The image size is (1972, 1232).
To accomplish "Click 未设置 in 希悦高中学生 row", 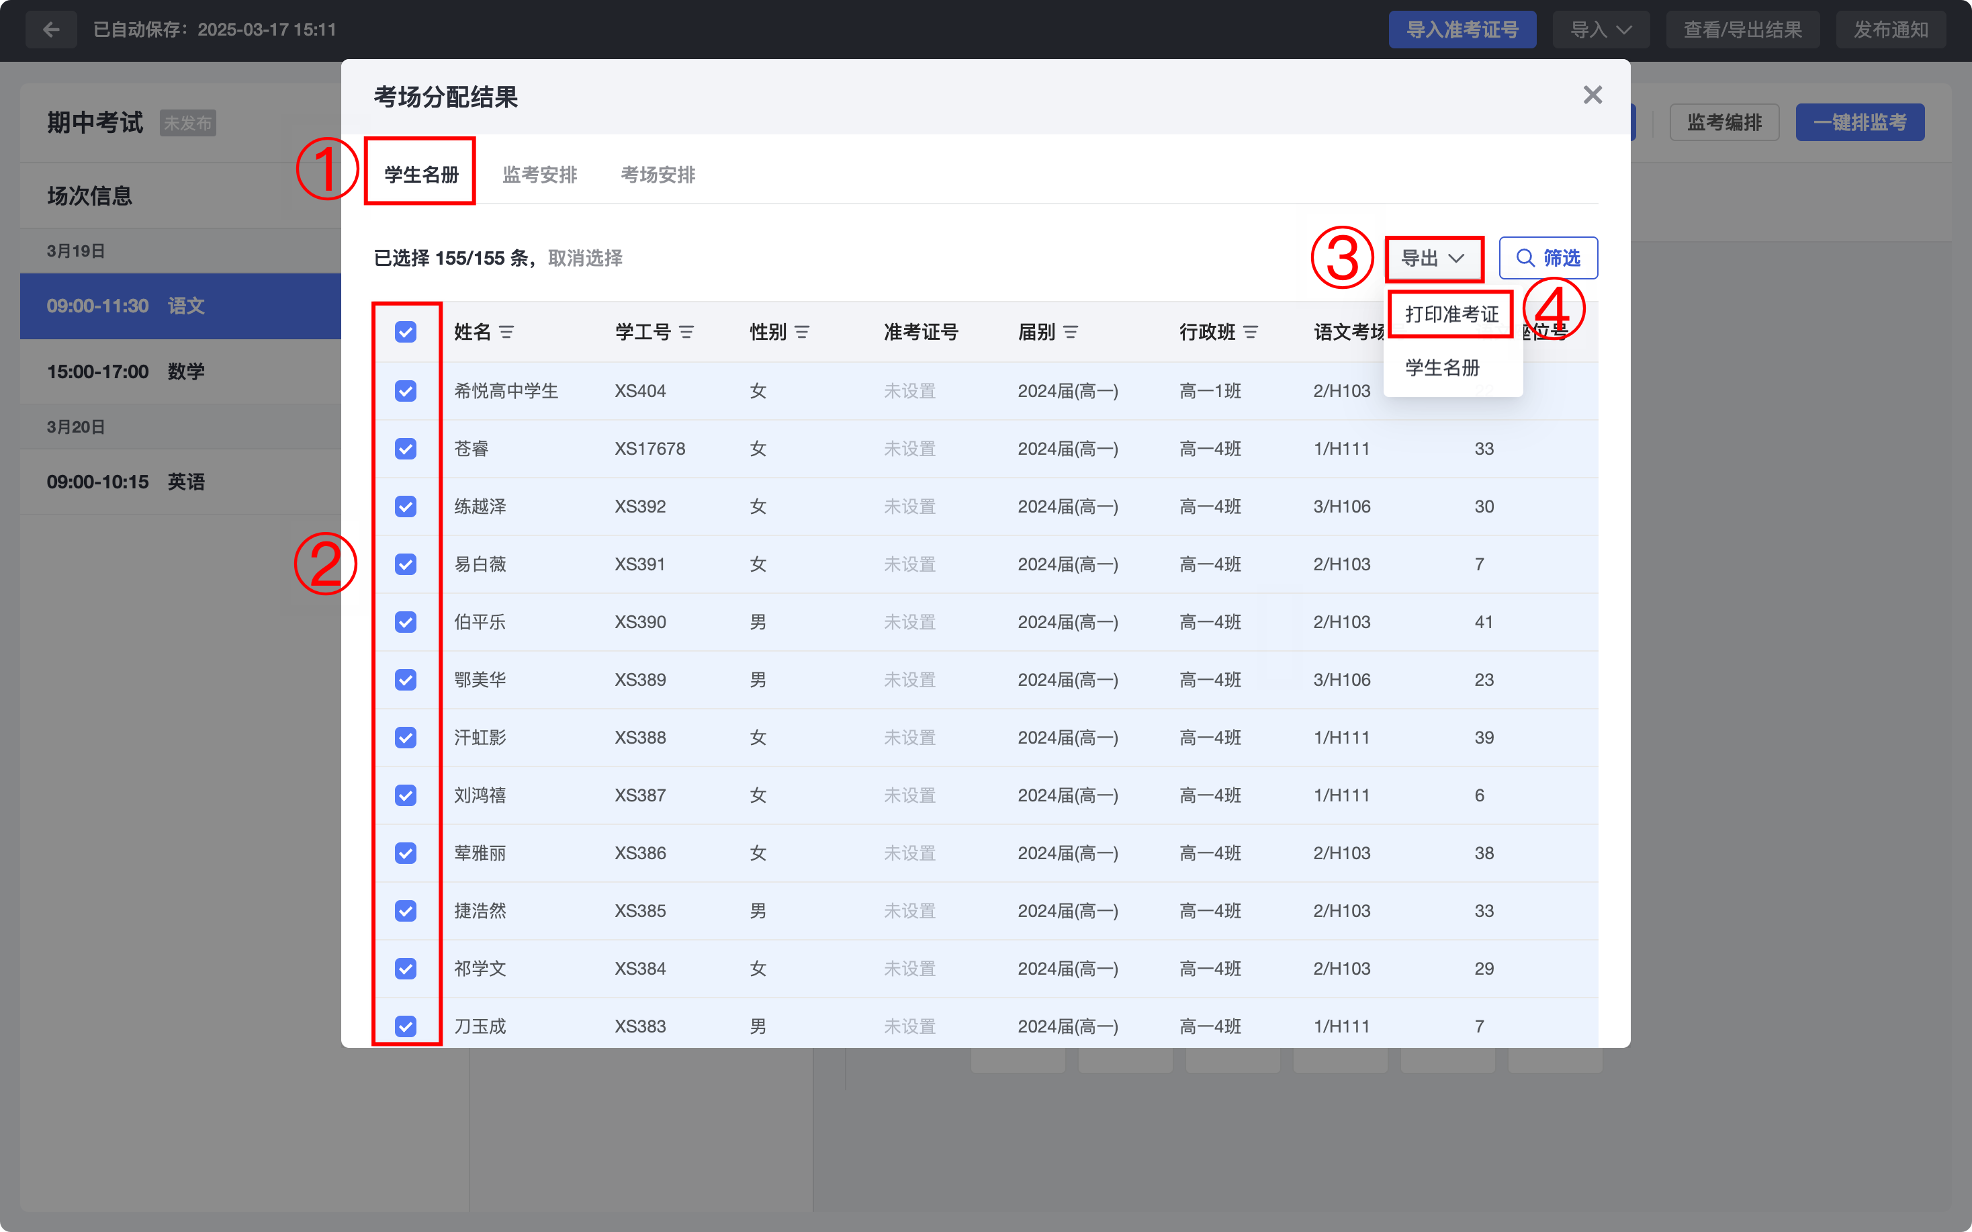I will (910, 391).
